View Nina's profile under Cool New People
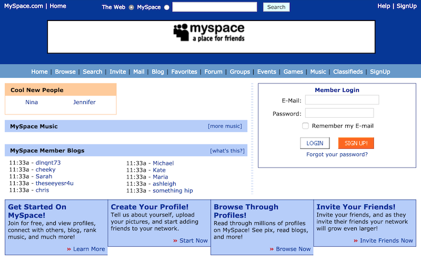Screen dimensions: 421x261 click(x=32, y=102)
